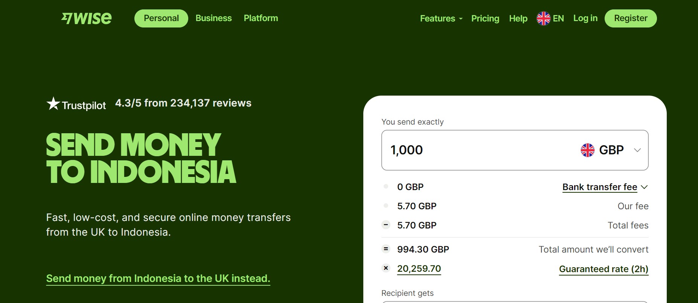Open the Platform tab
The width and height of the screenshot is (698, 303).
[261, 18]
